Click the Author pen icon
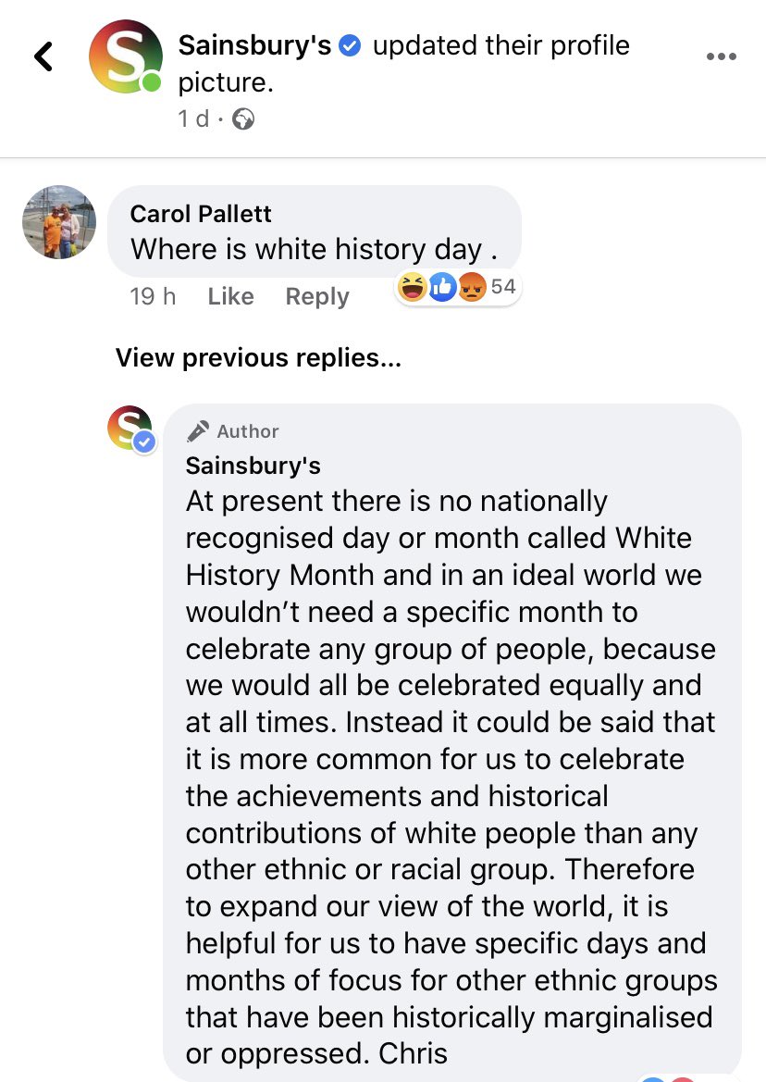This screenshot has width=766, height=1082. click(x=197, y=431)
